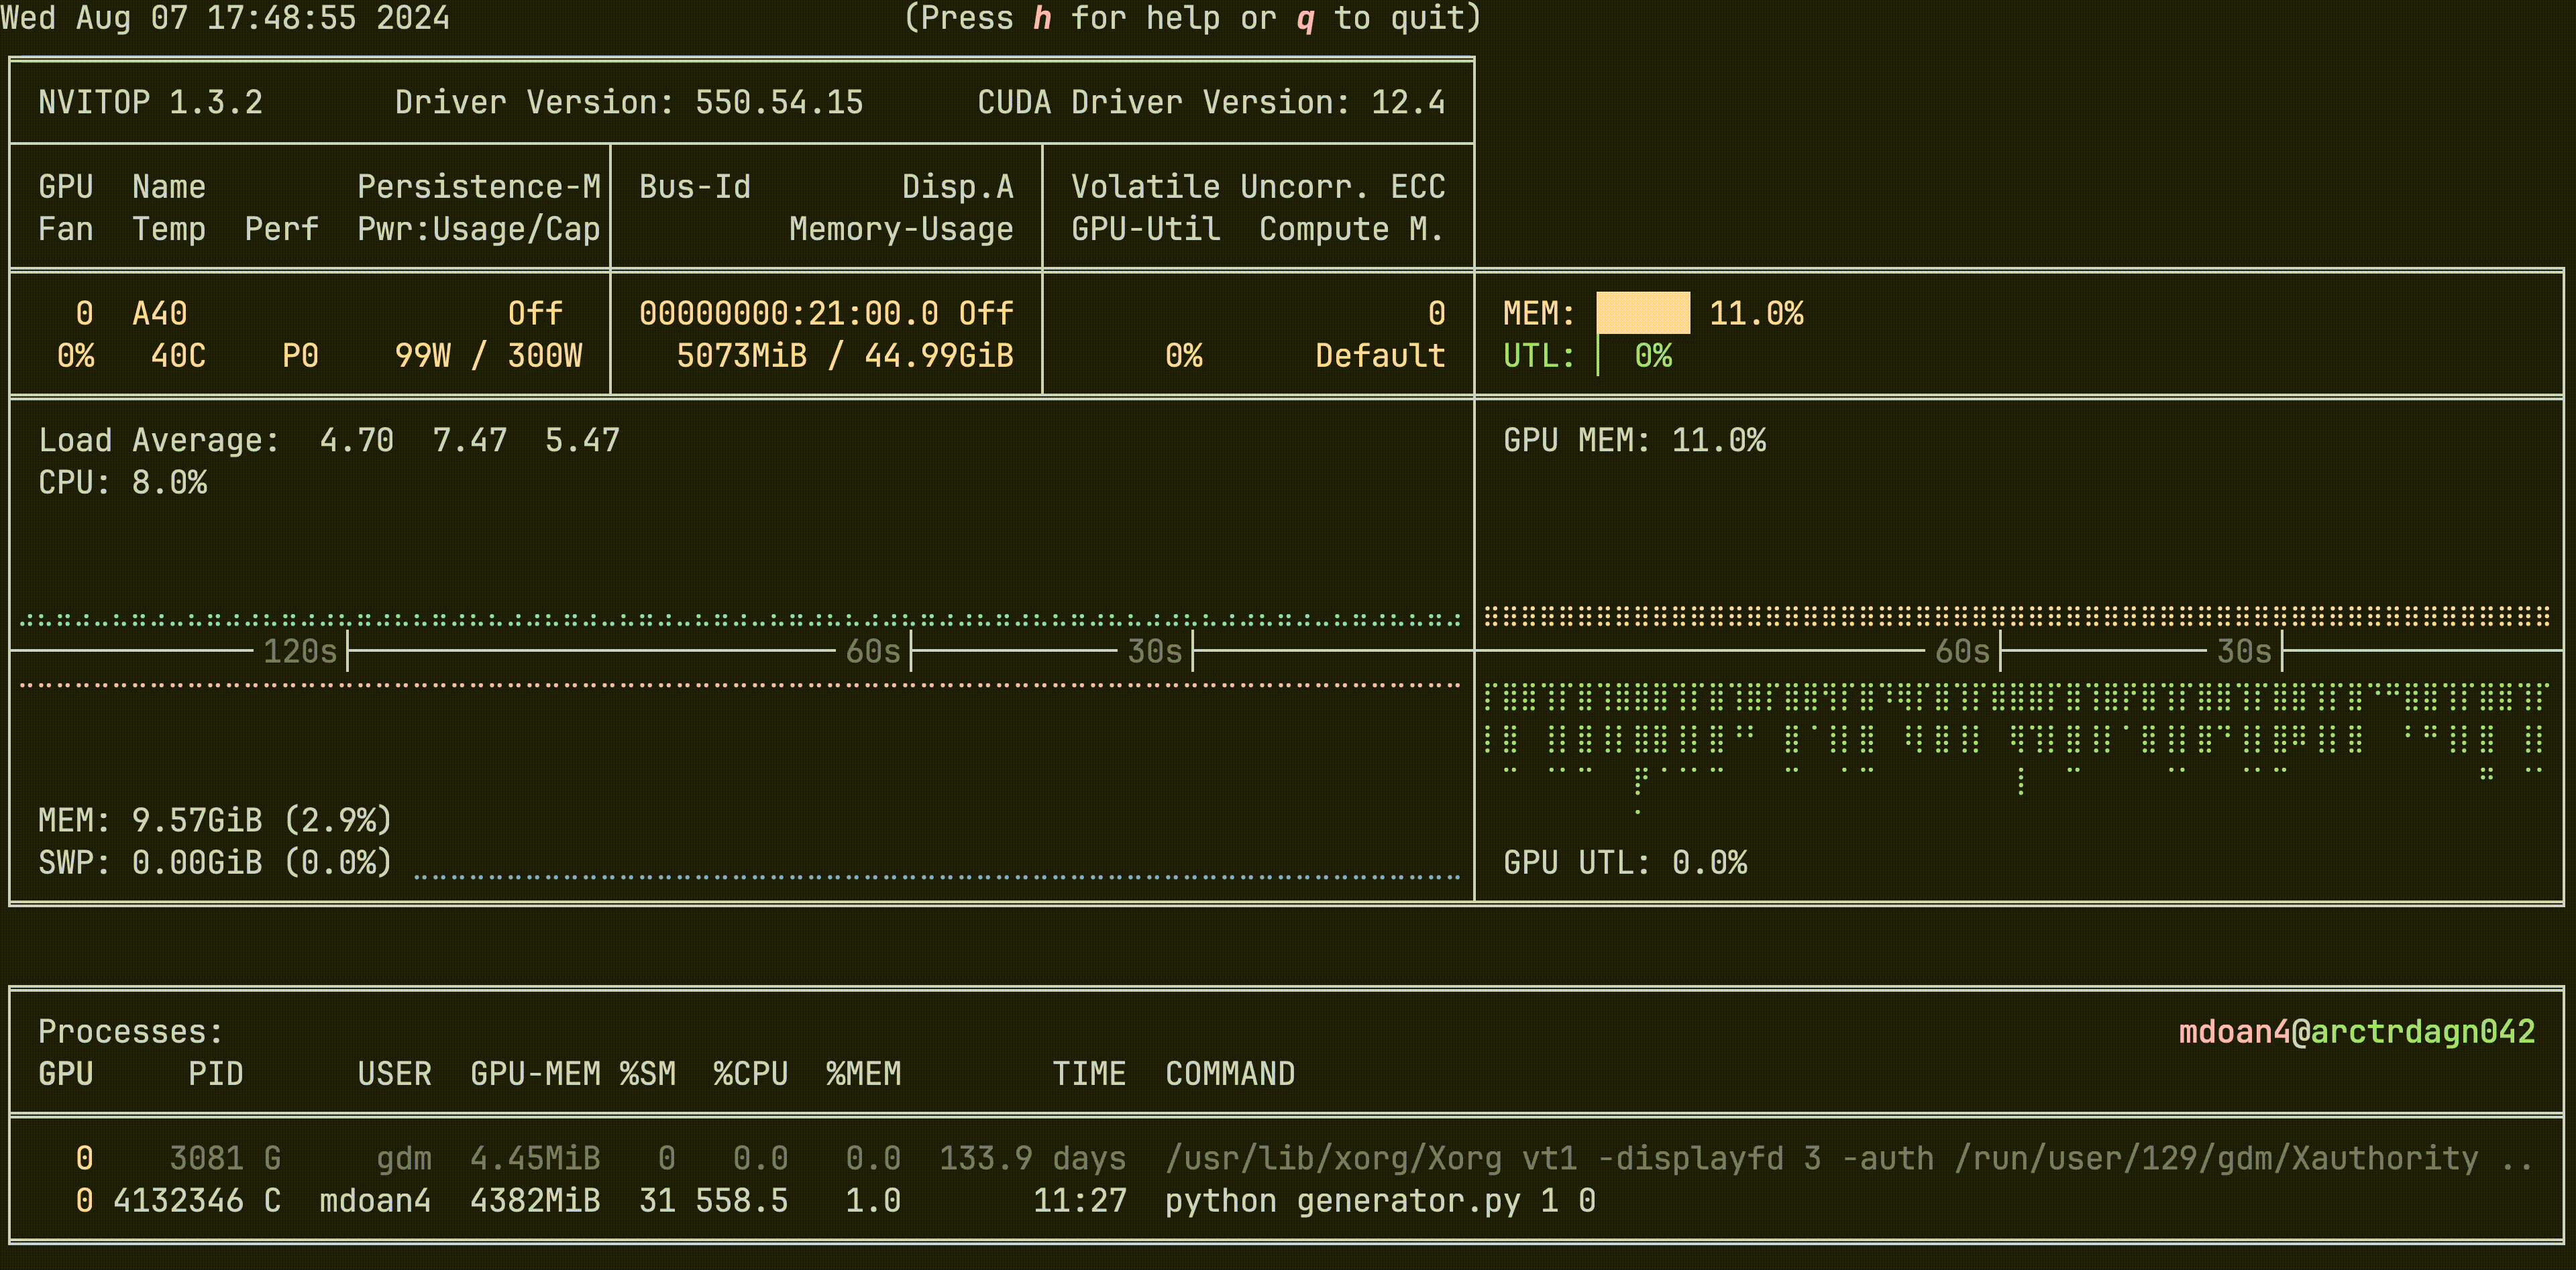Click the green UTL usage bar
The image size is (2576, 1270).
[1599, 355]
